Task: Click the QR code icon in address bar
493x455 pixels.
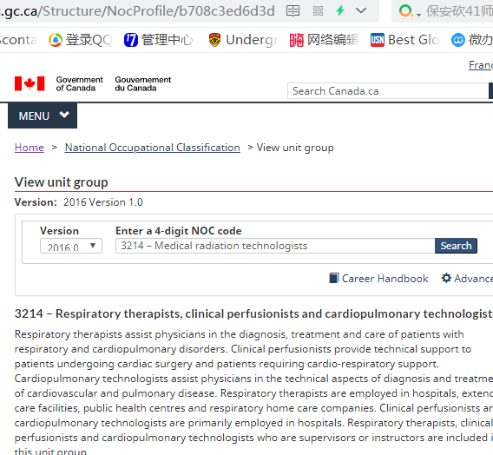Action: coord(318,11)
